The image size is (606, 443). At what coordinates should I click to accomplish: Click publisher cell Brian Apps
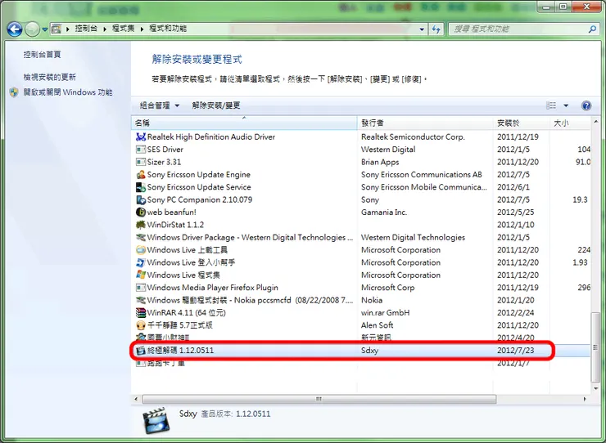tap(380, 162)
